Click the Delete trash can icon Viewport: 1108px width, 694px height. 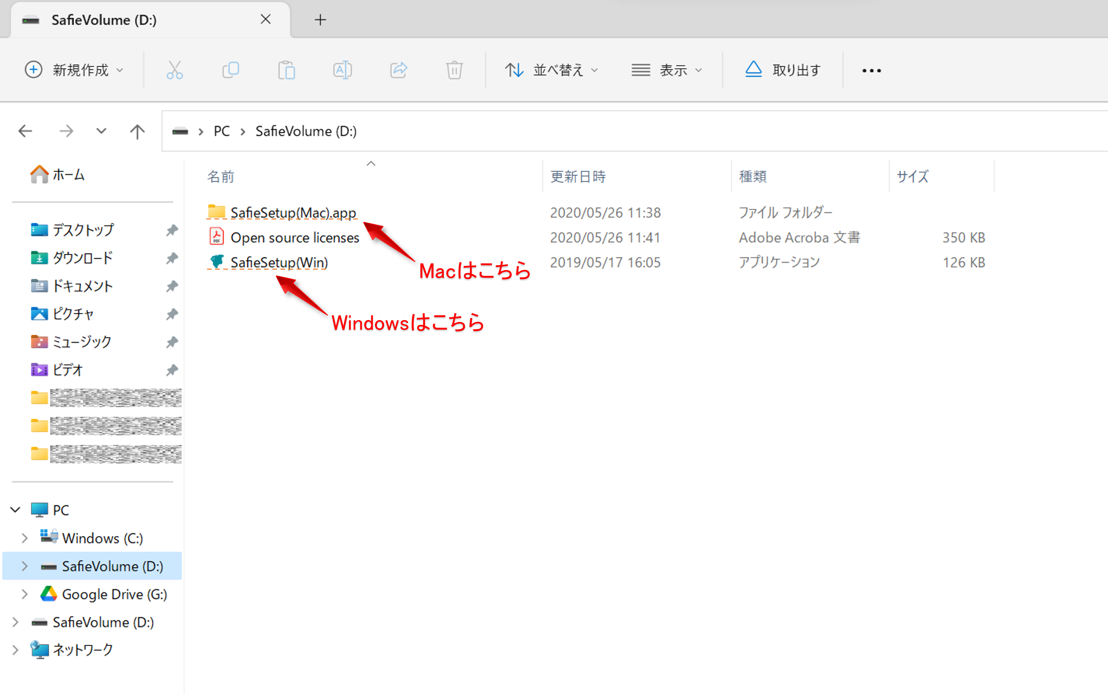(x=454, y=70)
